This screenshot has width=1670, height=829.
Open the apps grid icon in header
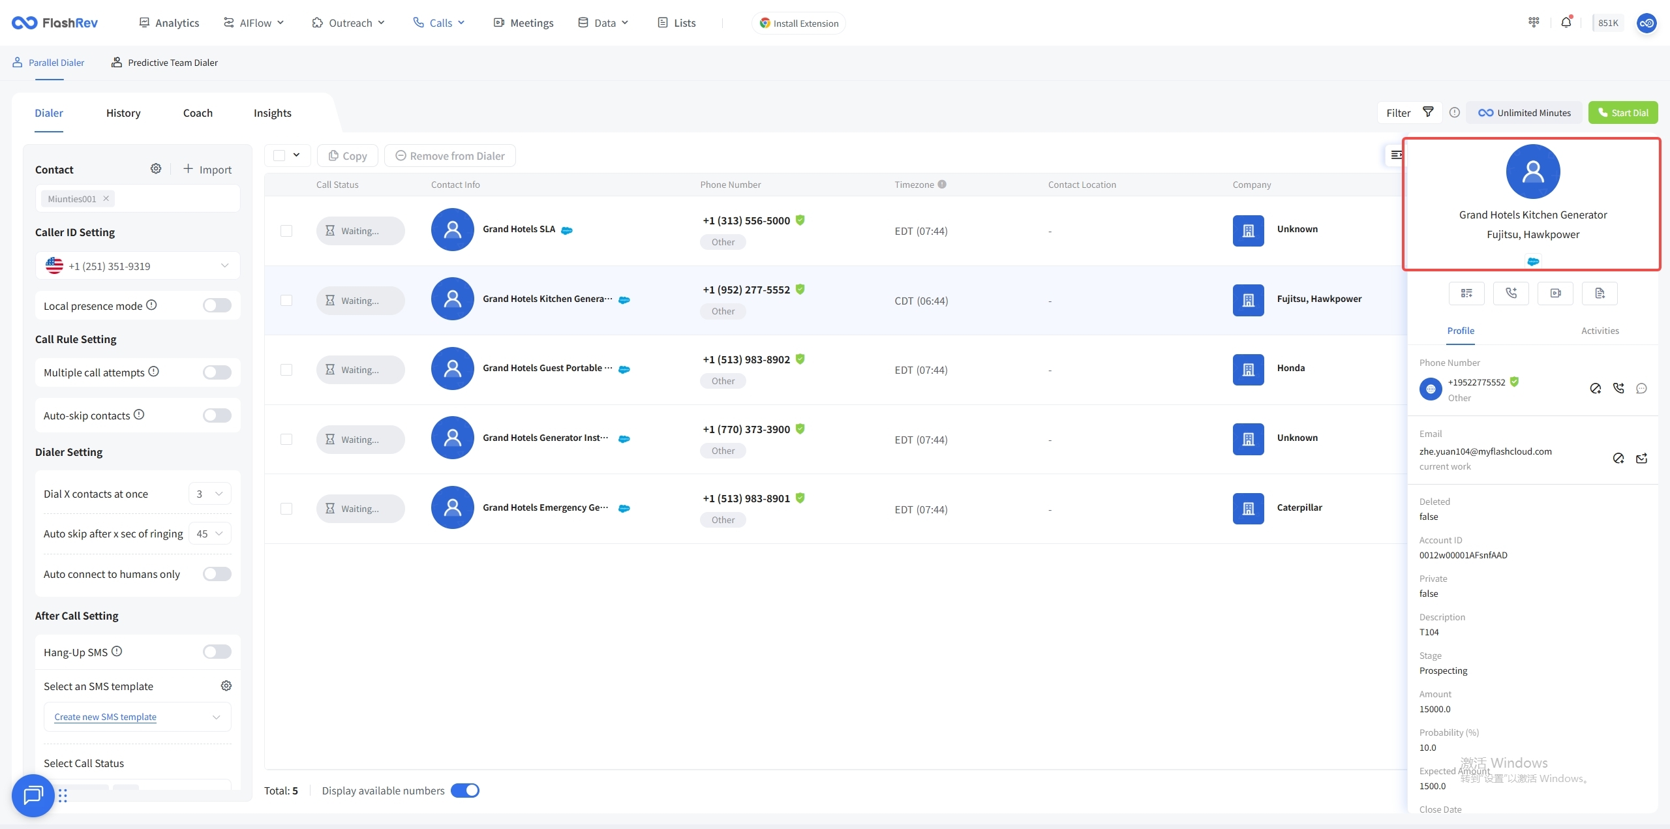pos(1534,23)
